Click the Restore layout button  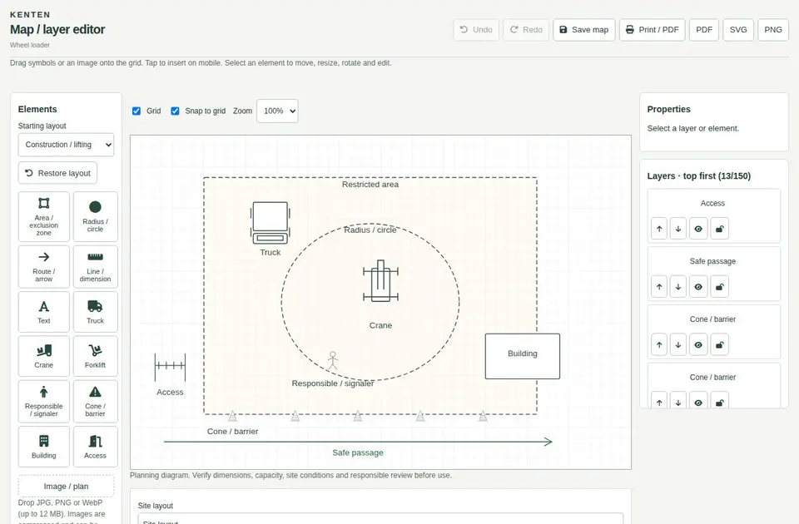(x=57, y=173)
